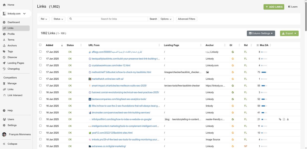Click the Moz DA bar for value 41

(264, 113)
